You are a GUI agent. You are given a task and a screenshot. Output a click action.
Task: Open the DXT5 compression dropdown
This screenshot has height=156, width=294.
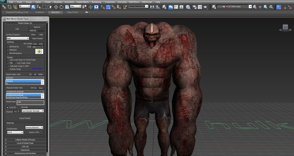coord(15,132)
